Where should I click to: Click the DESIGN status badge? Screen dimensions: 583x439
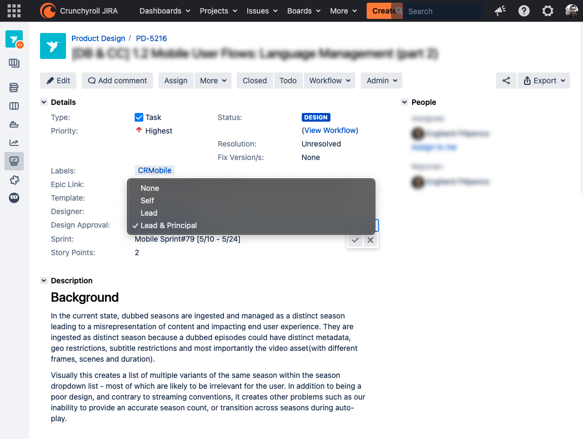316,117
